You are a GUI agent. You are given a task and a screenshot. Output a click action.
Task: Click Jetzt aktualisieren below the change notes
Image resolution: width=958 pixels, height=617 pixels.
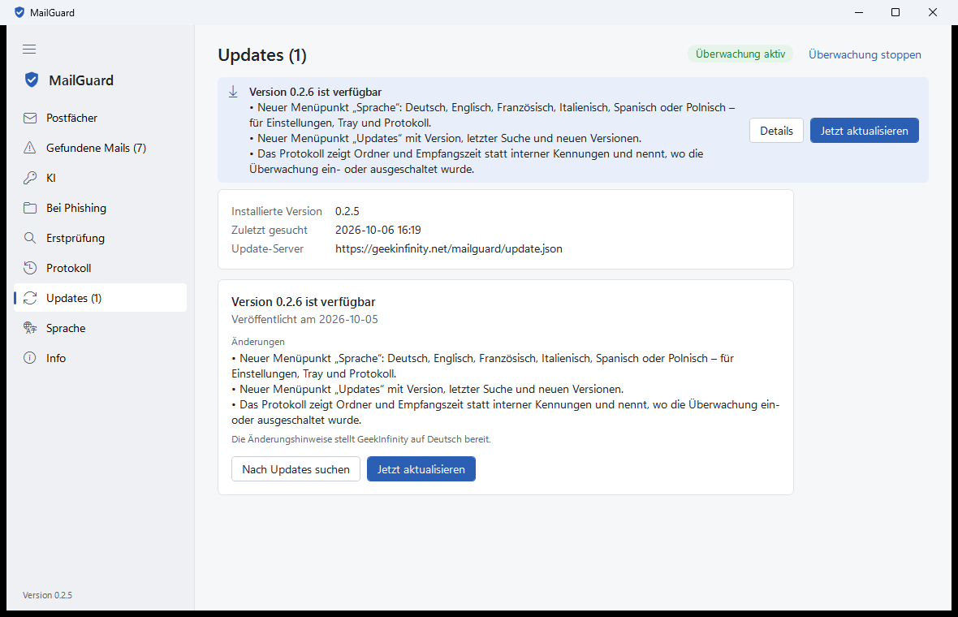[421, 469]
